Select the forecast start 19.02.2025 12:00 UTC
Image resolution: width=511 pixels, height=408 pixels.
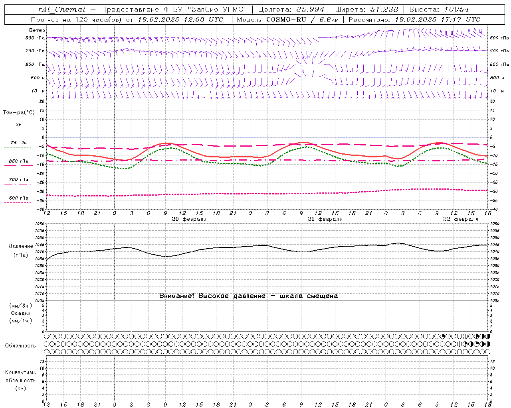click(x=180, y=20)
